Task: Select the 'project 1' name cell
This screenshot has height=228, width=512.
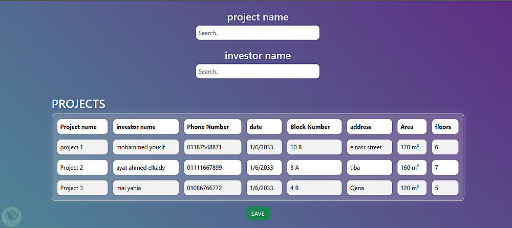Action: pos(82,147)
